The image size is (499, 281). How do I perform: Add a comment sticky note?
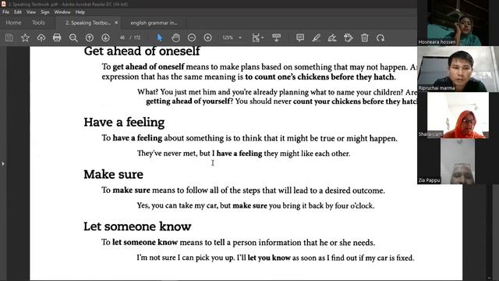coord(300,37)
